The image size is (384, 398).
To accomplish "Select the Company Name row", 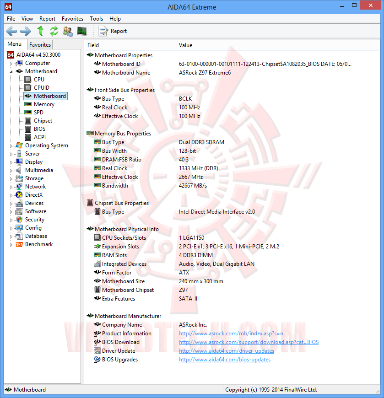I will (232, 325).
